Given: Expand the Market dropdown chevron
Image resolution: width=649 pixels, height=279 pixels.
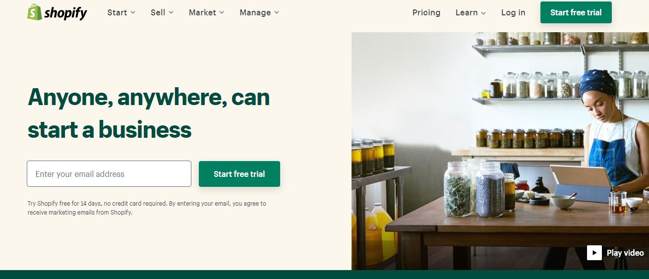Looking at the screenshot, I should pos(222,13).
